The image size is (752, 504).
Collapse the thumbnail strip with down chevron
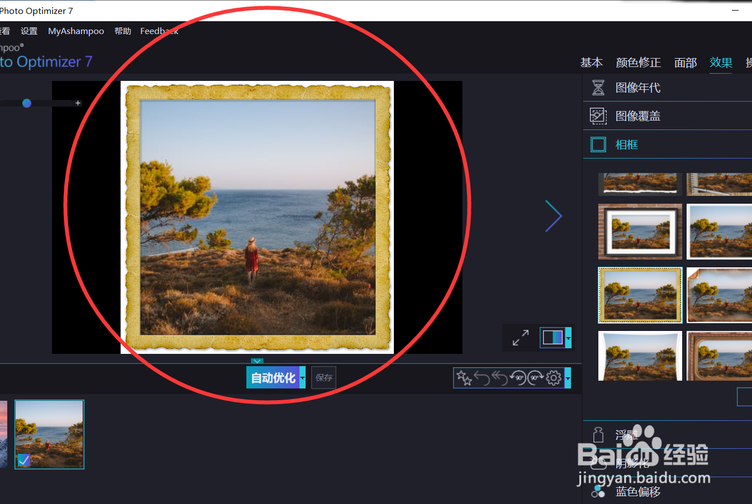coord(257,361)
